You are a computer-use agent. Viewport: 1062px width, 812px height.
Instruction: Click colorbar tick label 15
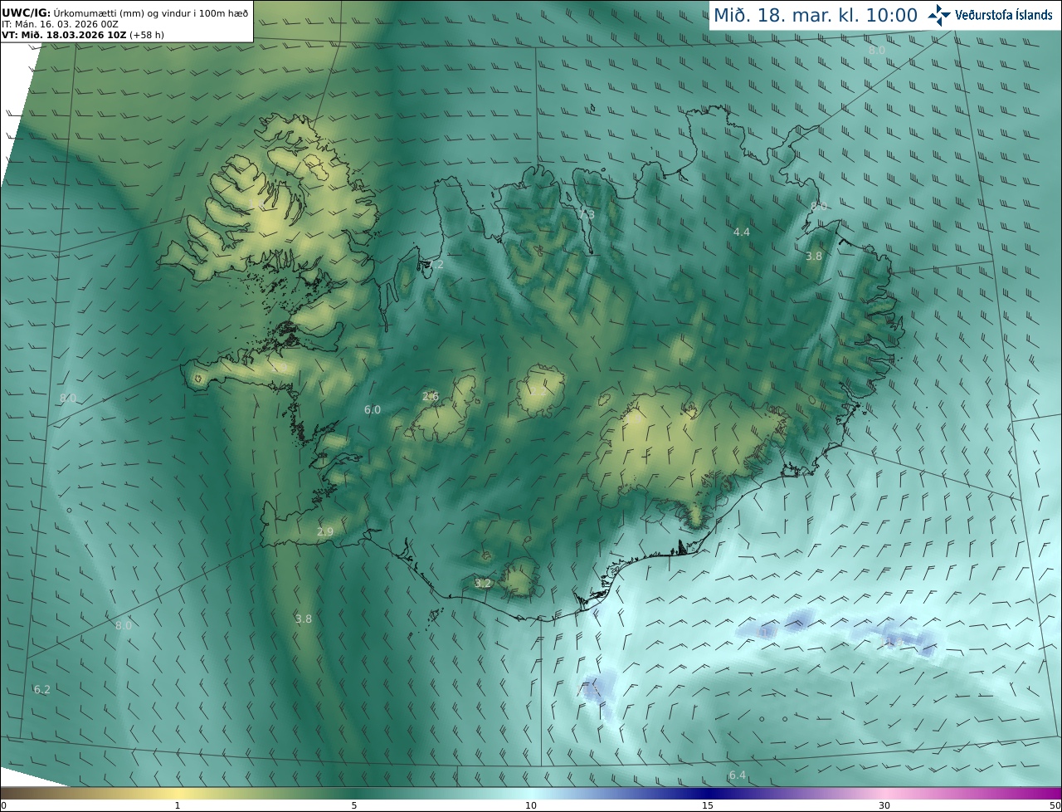click(x=708, y=805)
